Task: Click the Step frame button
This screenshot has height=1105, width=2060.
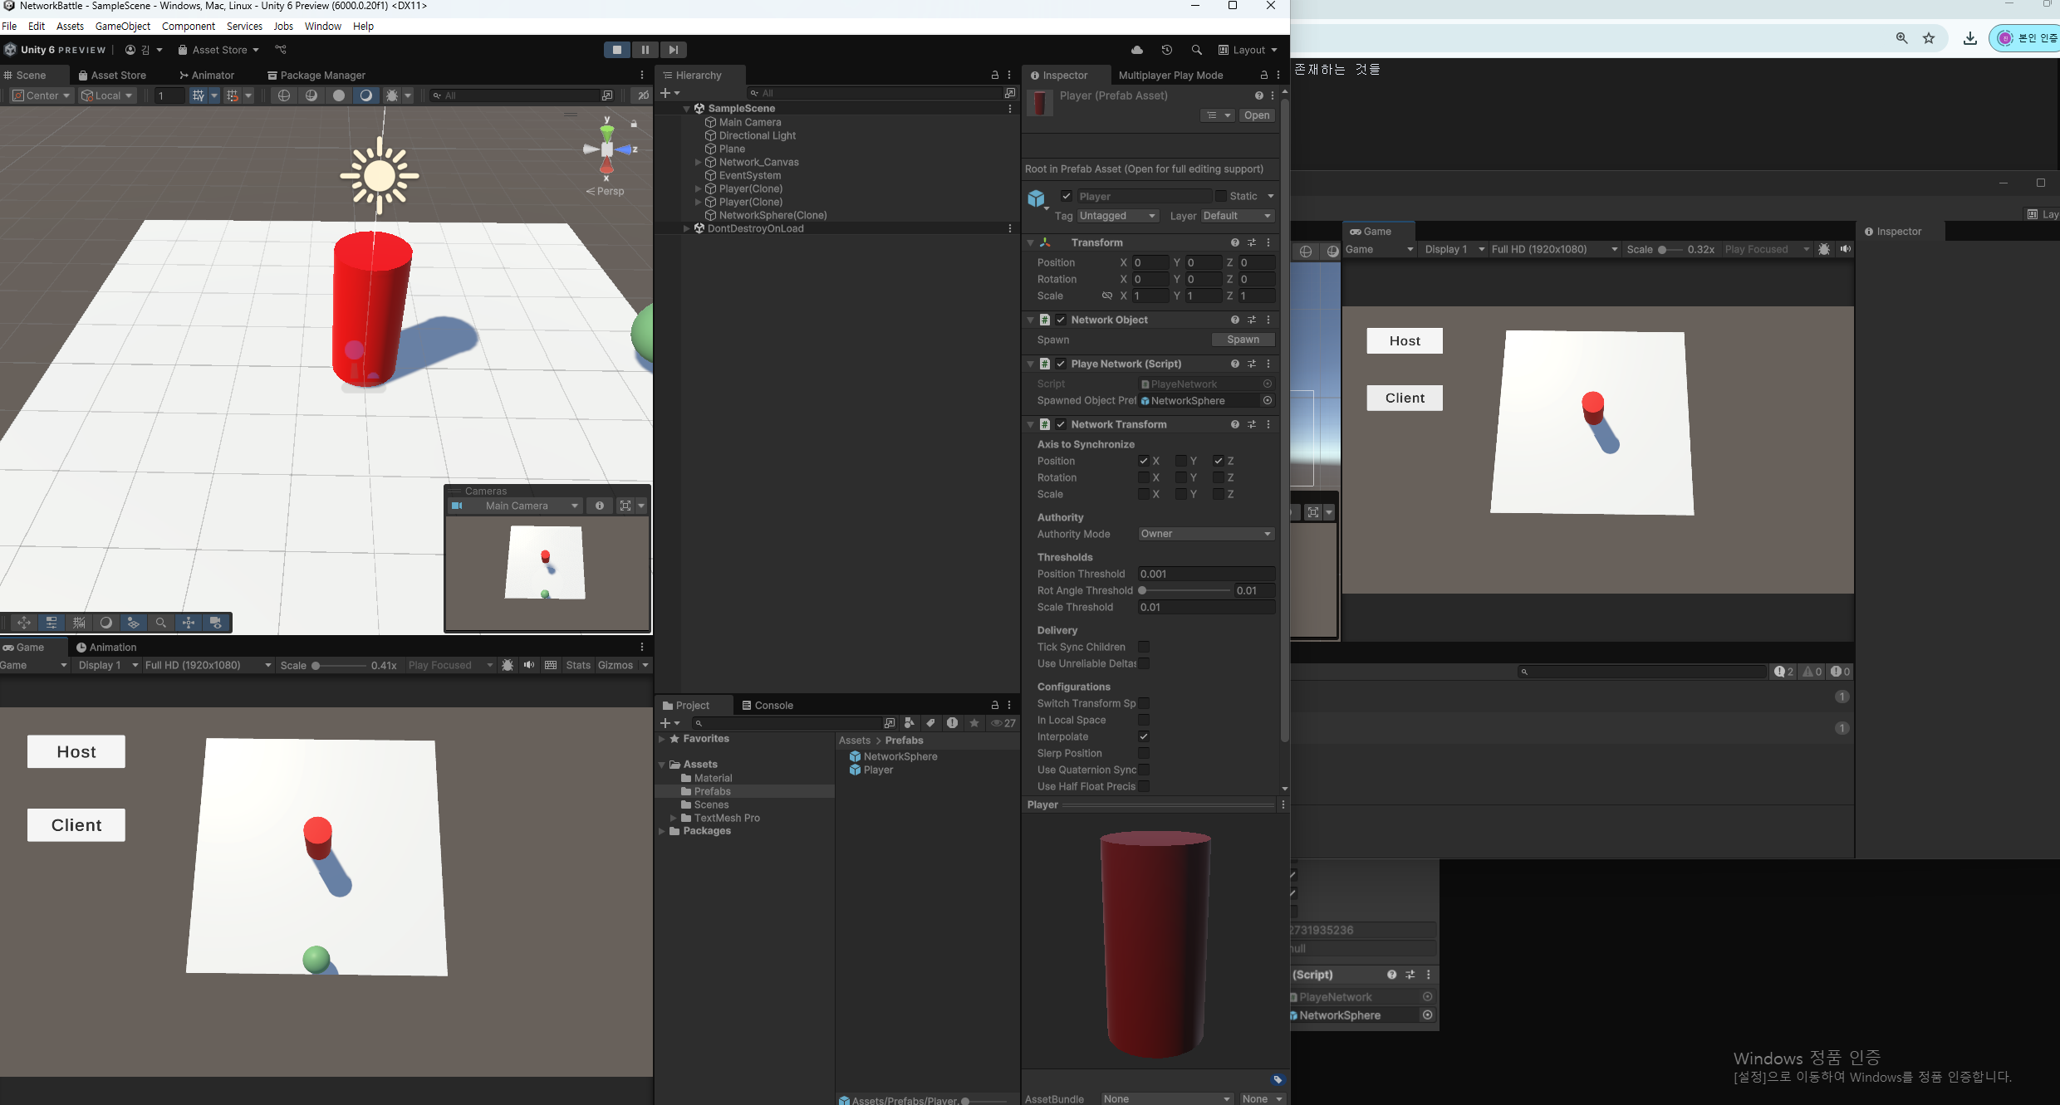Action: tap(673, 50)
